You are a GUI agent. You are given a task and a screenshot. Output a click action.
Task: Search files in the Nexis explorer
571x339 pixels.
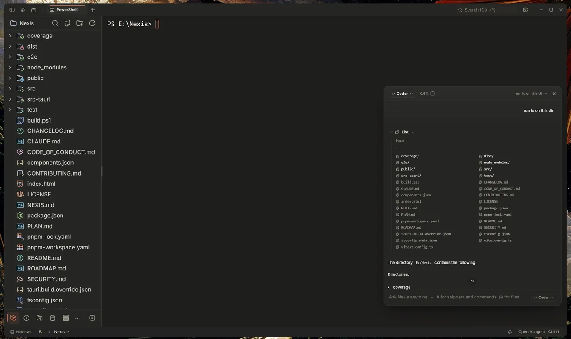pos(55,23)
